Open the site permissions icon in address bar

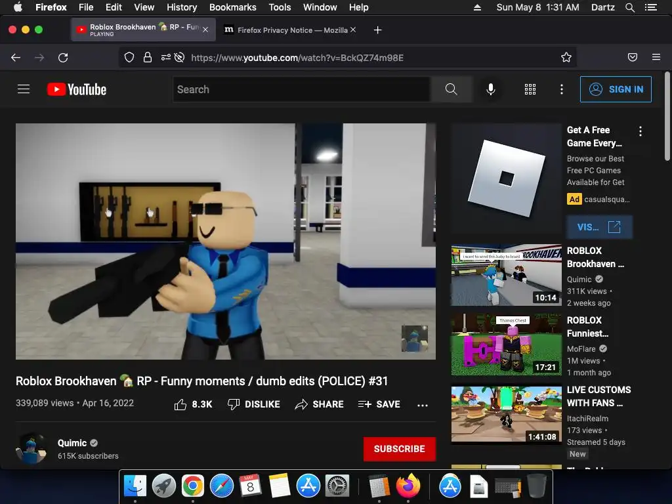[x=166, y=58]
